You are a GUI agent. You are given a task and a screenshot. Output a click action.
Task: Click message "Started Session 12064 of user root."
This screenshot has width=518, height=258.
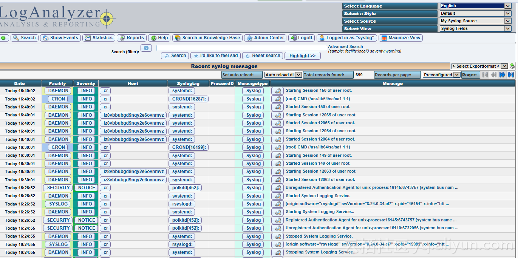[x=320, y=139]
